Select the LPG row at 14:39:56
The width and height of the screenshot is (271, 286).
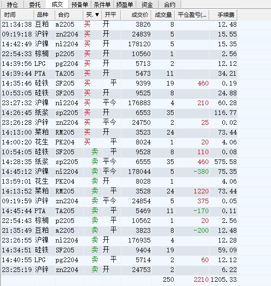tap(119, 64)
